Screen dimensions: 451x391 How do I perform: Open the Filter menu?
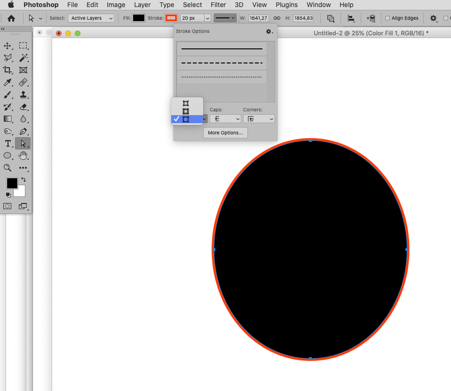pyautogui.click(x=218, y=5)
